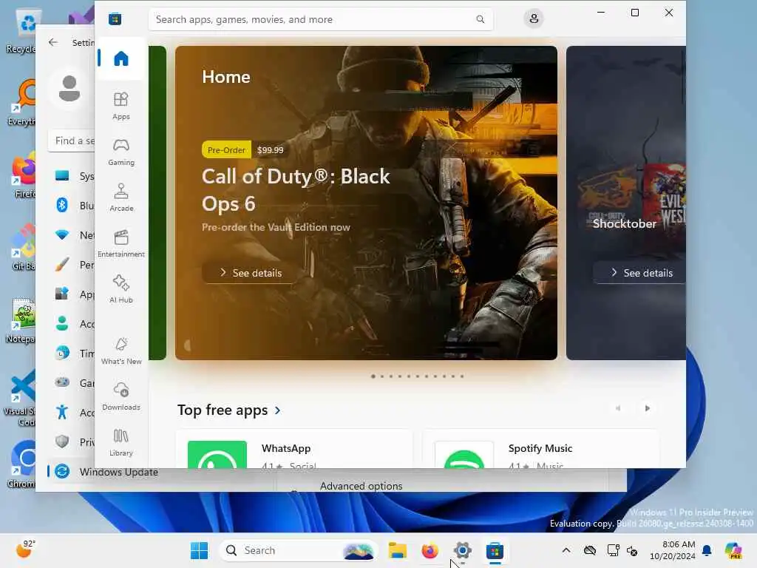Expand the Top free apps list
The image size is (757, 568).
coord(229,410)
